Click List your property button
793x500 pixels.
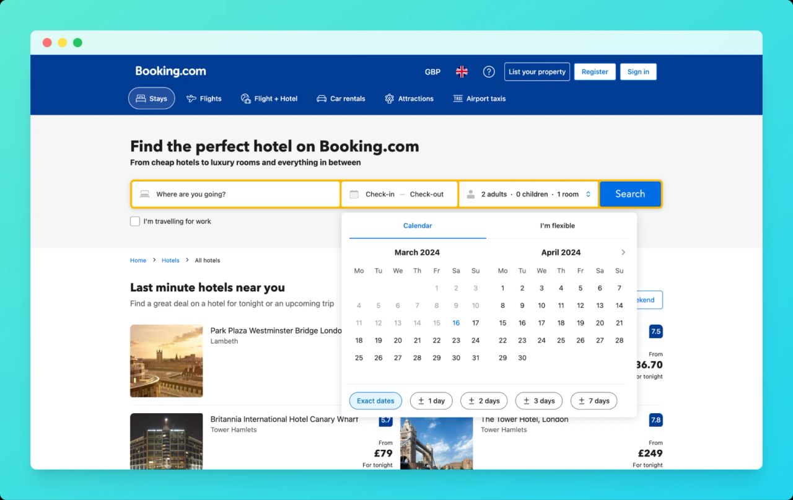(x=537, y=72)
